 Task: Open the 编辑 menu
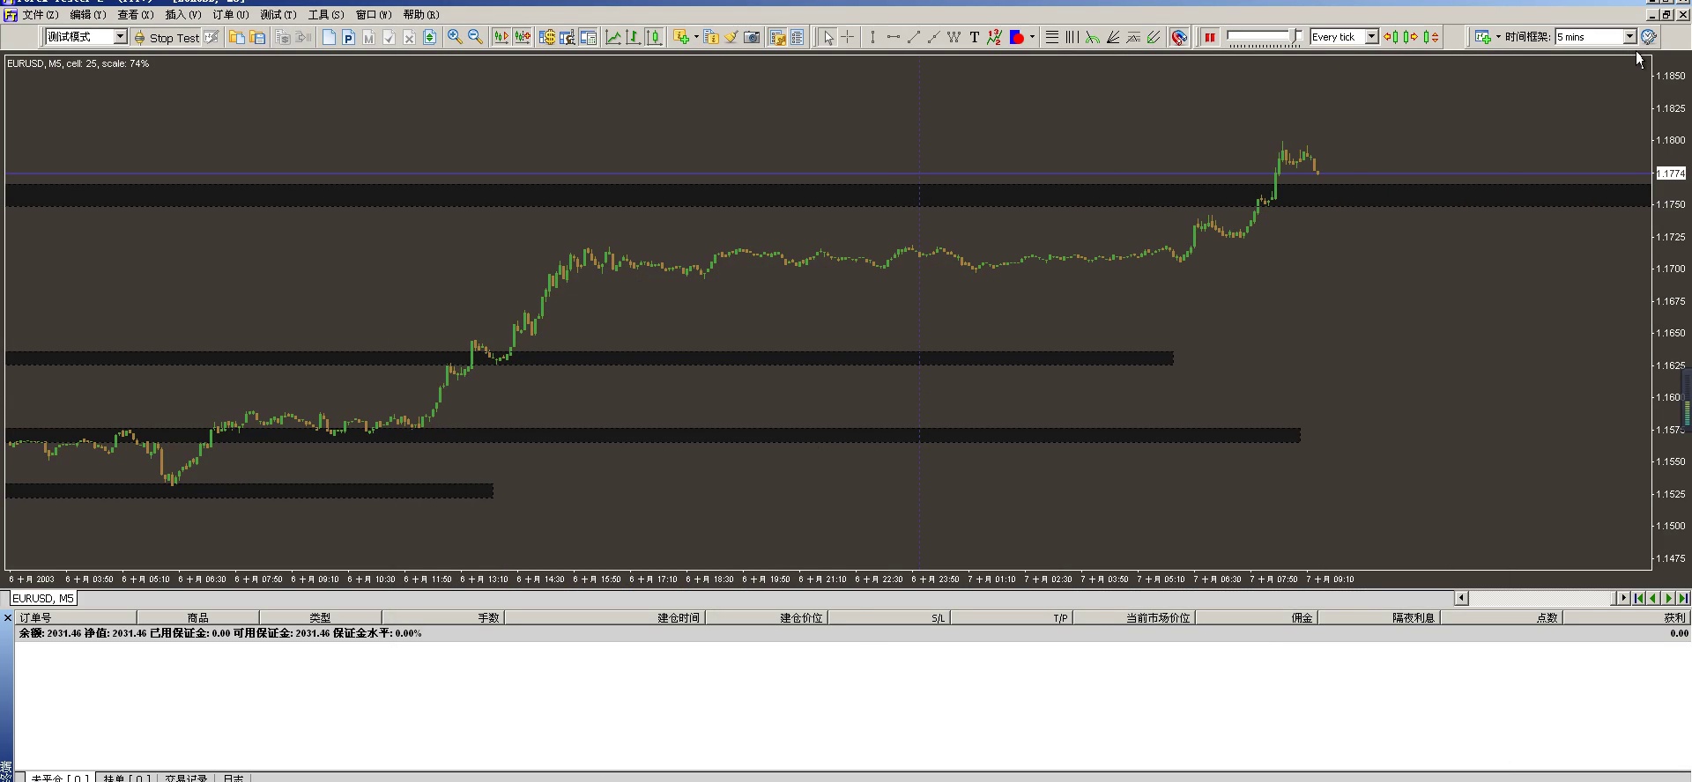coord(87,14)
